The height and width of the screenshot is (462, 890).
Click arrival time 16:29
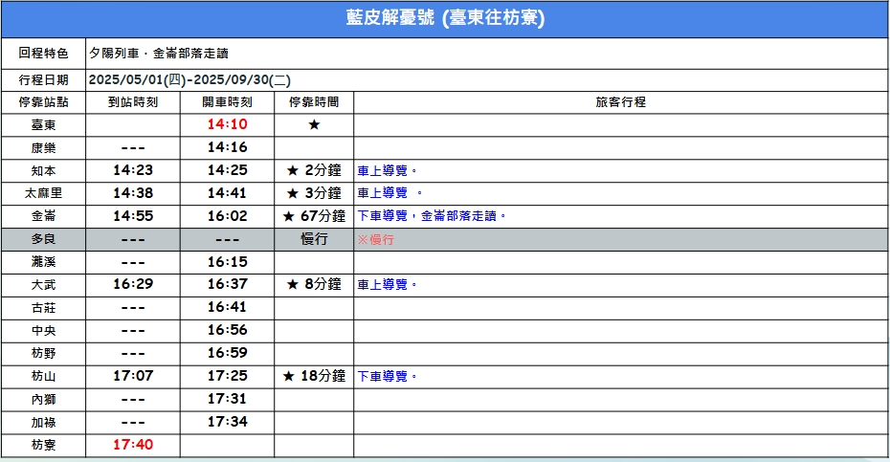coord(133,284)
